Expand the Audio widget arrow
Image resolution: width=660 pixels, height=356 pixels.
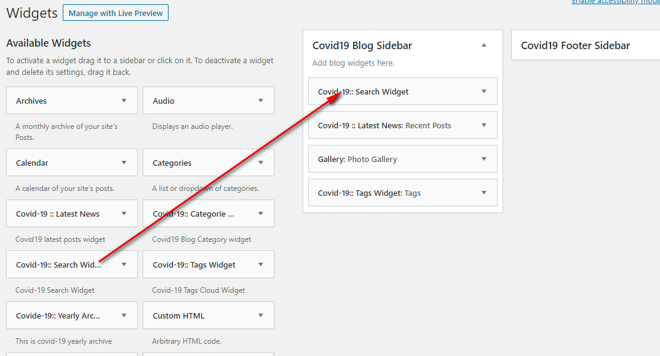[261, 101]
